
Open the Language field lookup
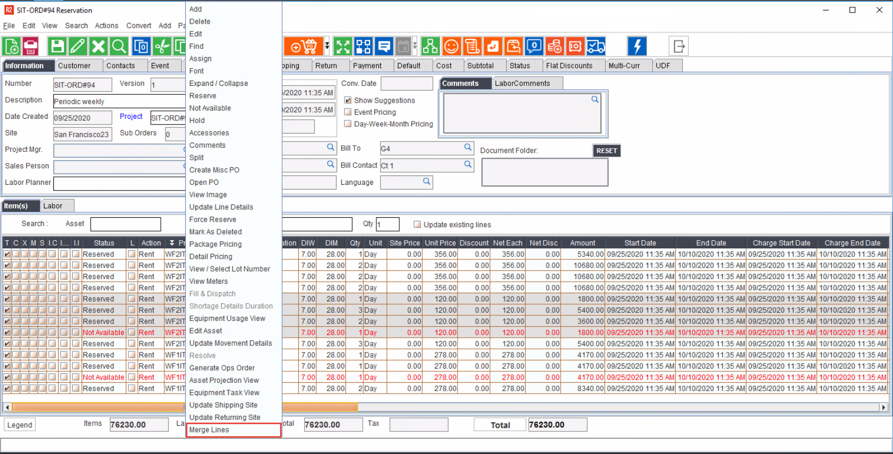click(x=427, y=181)
